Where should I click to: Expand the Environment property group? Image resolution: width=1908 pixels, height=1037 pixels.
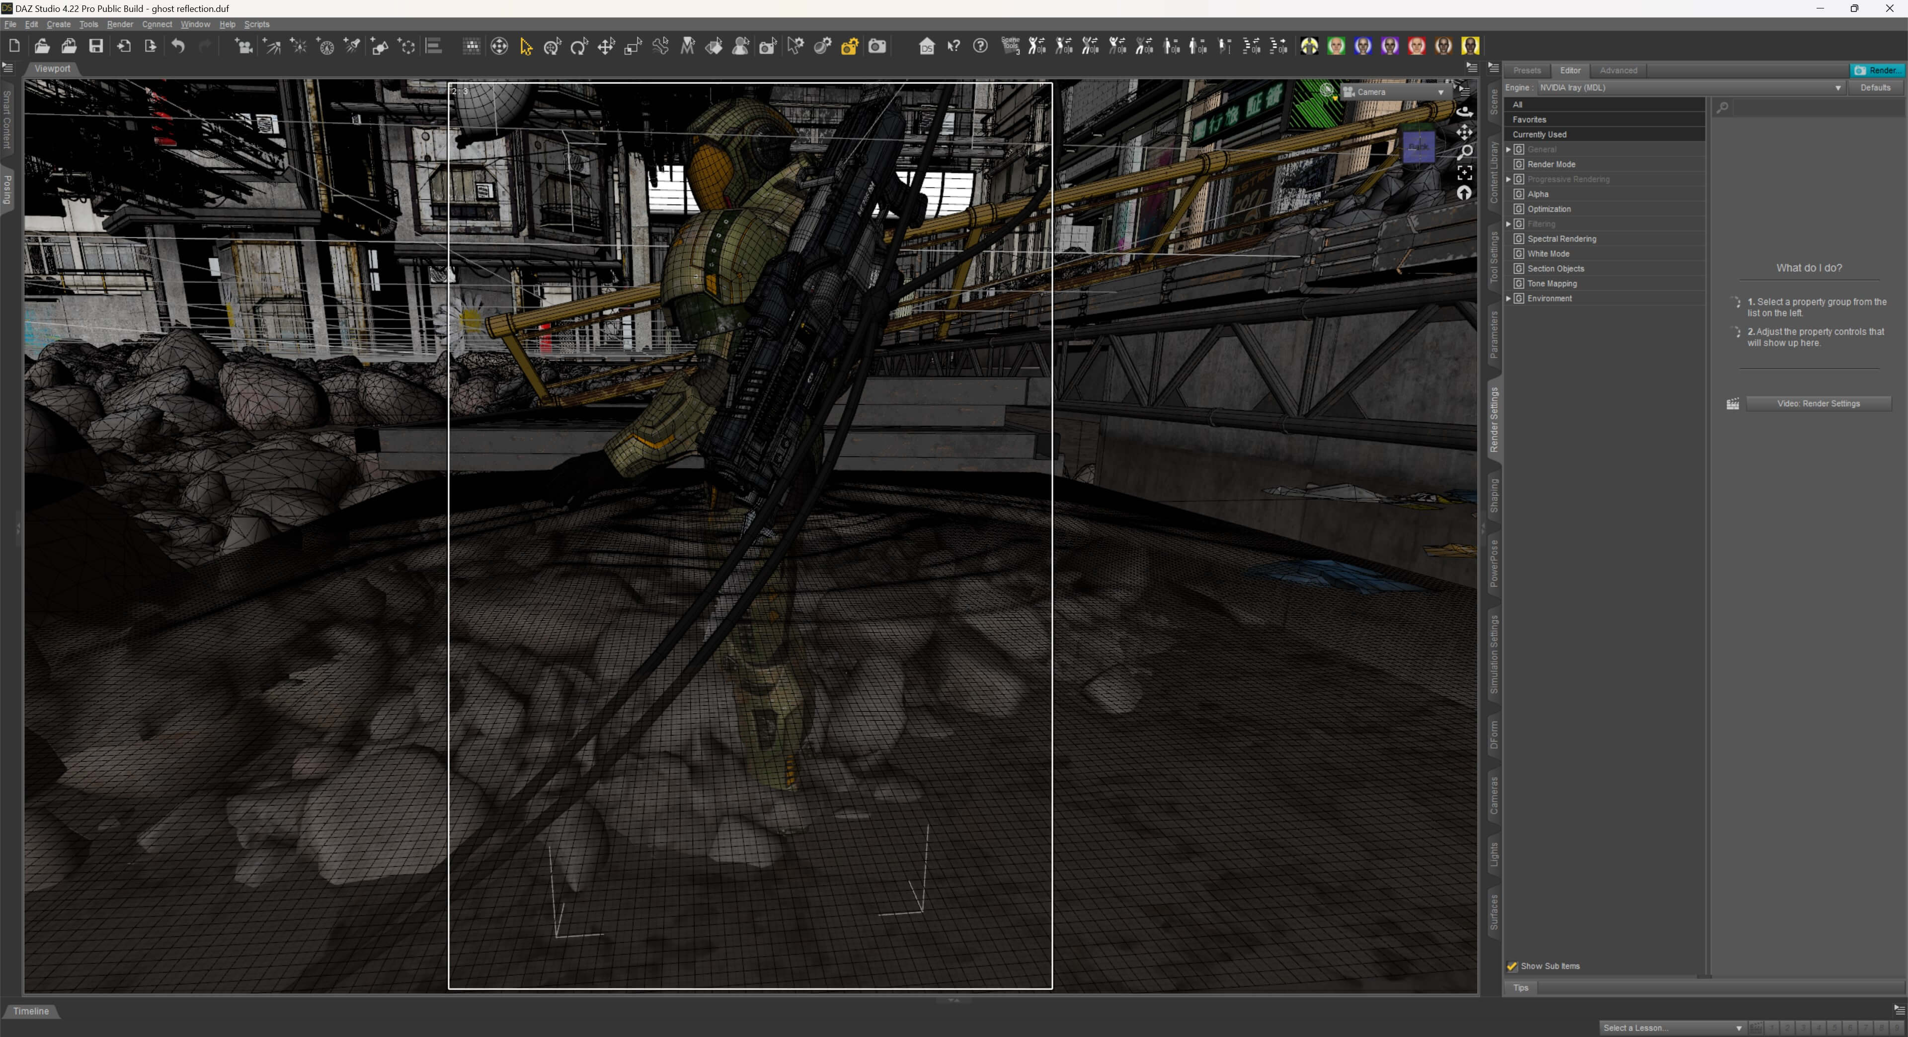[1508, 298]
